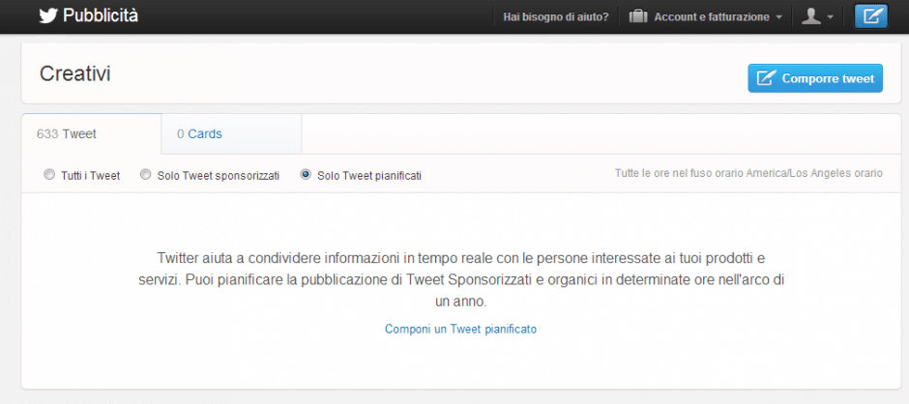
Task: Click the Creativi page heading
Action: pos(74,73)
